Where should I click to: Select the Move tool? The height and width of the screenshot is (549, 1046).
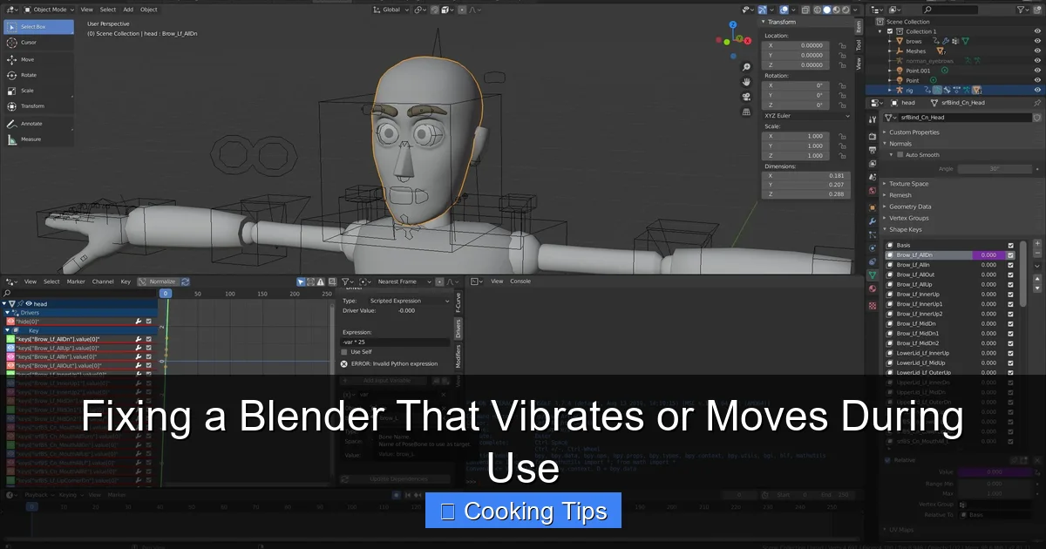29,59
